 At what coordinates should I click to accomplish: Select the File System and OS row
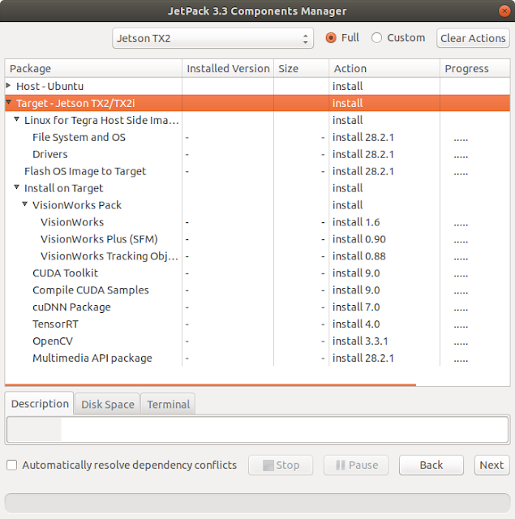click(258, 137)
